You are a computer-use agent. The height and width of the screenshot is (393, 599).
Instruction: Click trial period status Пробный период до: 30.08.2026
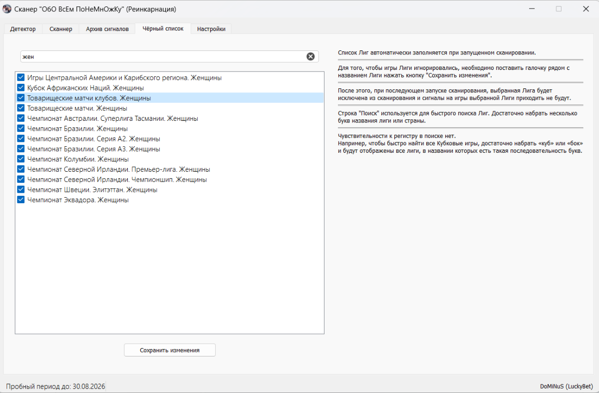tap(55, 386)
